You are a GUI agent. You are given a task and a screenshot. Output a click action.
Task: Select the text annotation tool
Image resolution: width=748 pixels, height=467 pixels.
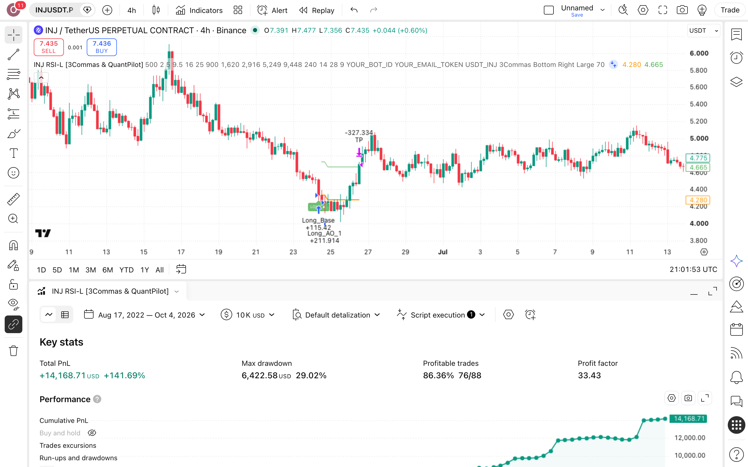coord(13,153)
